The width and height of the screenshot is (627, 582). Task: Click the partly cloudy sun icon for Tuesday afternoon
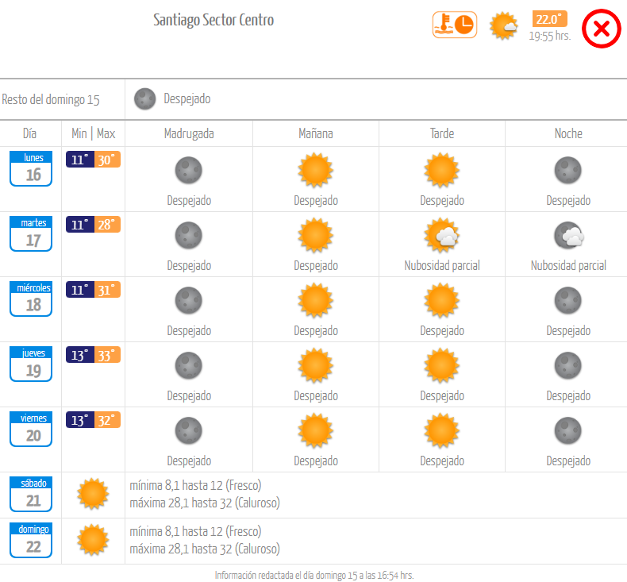coord(441,236)
